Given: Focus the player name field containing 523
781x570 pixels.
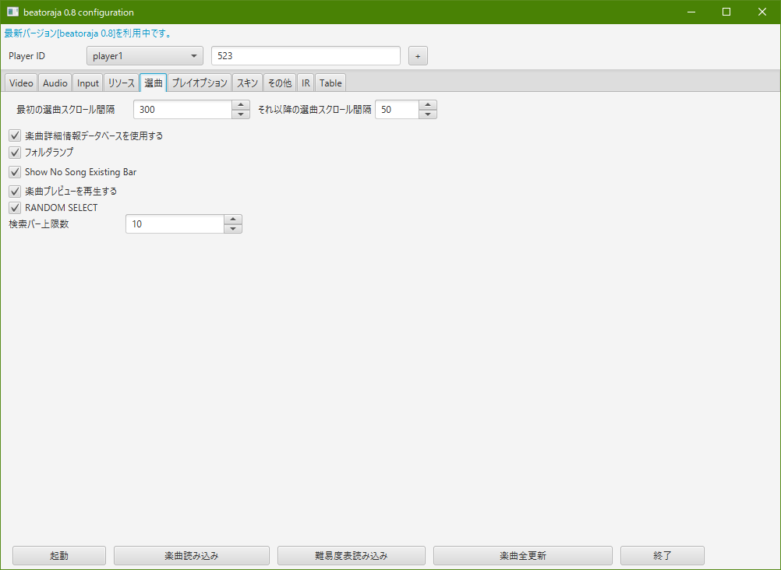Looking at the screenshot, I should 306,56.
